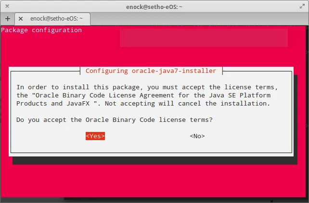Viewport: 309px width, 203px height.
Task: Select the enock@setho-eOS: ~ tab
Action: [x=55, y=18]
